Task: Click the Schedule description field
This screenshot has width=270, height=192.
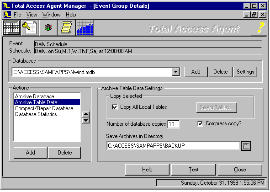Action: coord(148,51)
